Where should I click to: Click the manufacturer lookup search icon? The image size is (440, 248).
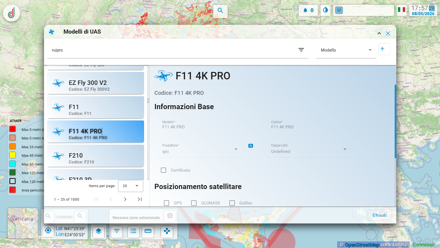[x=251, y=146]
